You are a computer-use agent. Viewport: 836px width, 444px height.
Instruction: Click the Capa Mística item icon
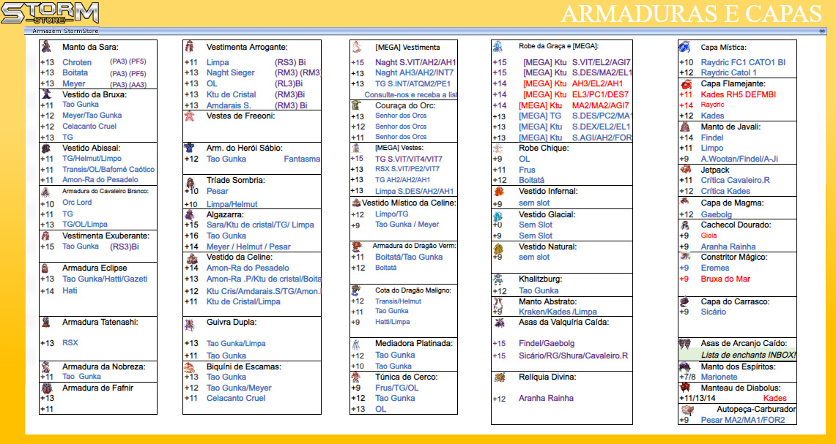pyautogui.click(x=684, y=47)
